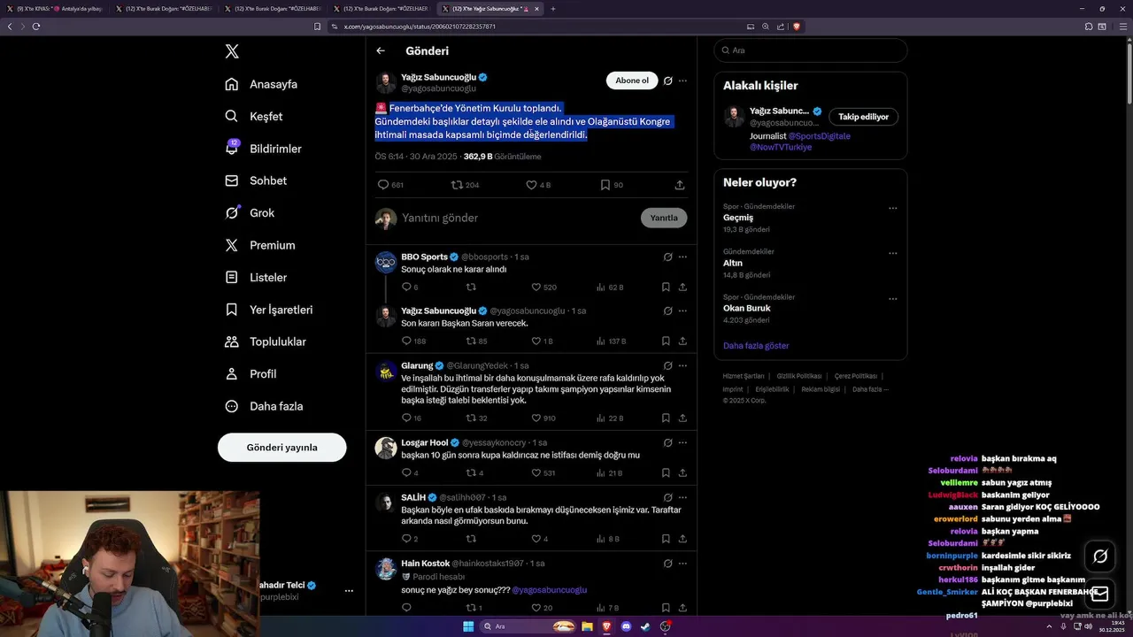Repost Glarung reply with 32
The image size is (1133, 637).
coord(476,418)
